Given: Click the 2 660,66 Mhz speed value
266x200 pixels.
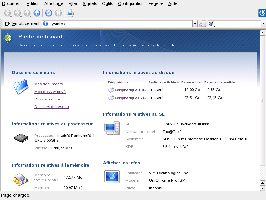Looking at the screenshot, I should point(61,148).
